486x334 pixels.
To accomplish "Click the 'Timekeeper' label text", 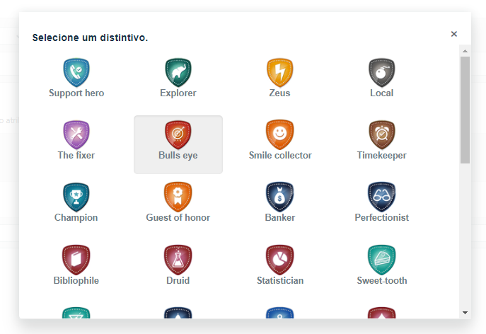I will 381,156.
